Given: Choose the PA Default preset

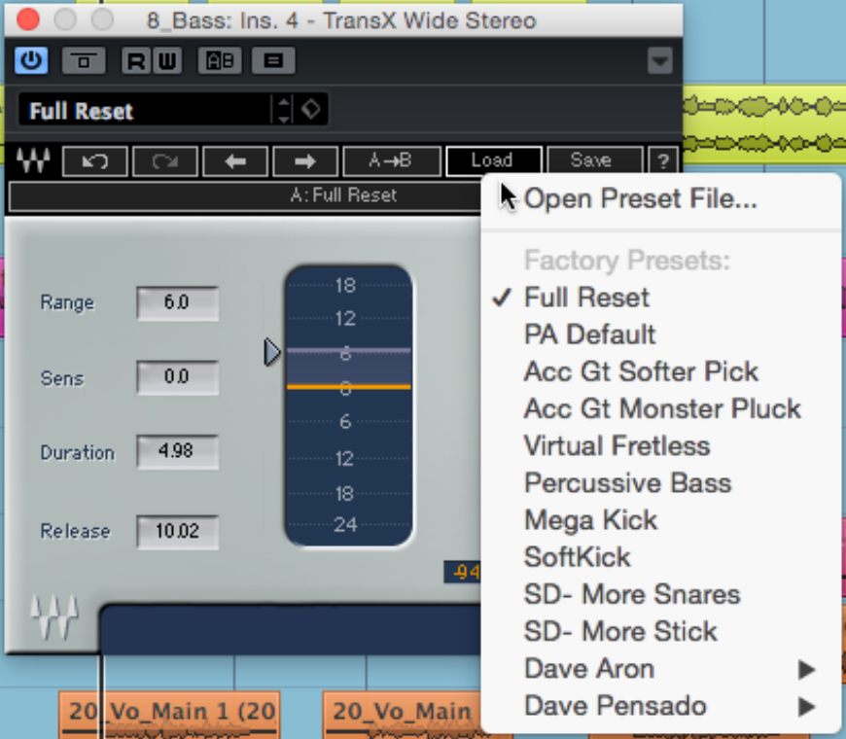Looking at the screenshot, I should [661, 334].
